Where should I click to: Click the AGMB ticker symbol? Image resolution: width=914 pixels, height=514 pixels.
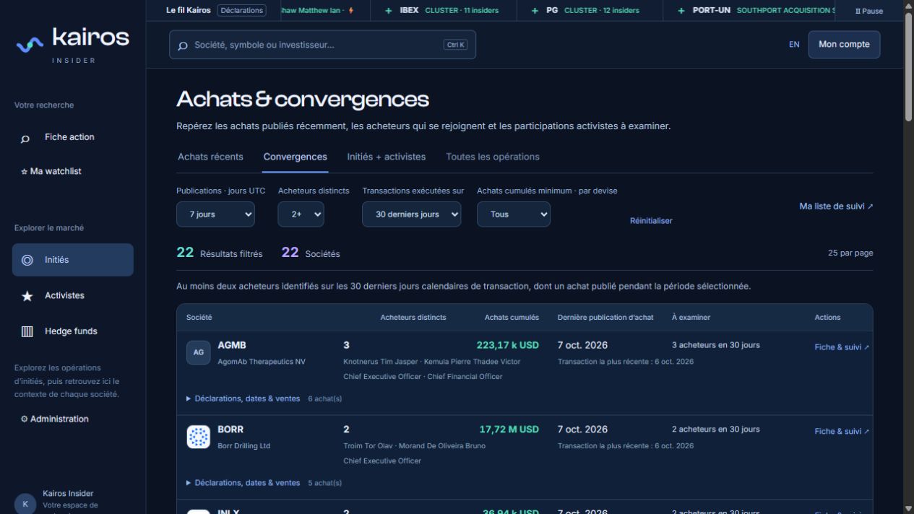232,345
